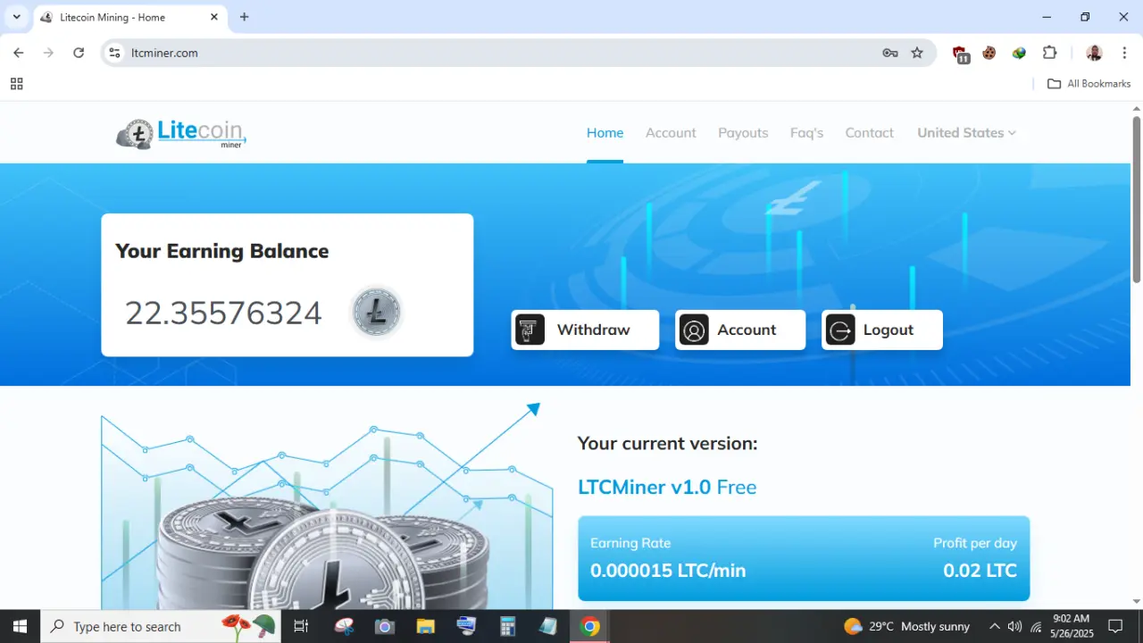Open the Payouts page

743,133
